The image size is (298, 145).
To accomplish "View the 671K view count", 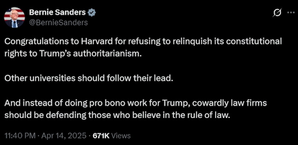I will tap(101, 136).
